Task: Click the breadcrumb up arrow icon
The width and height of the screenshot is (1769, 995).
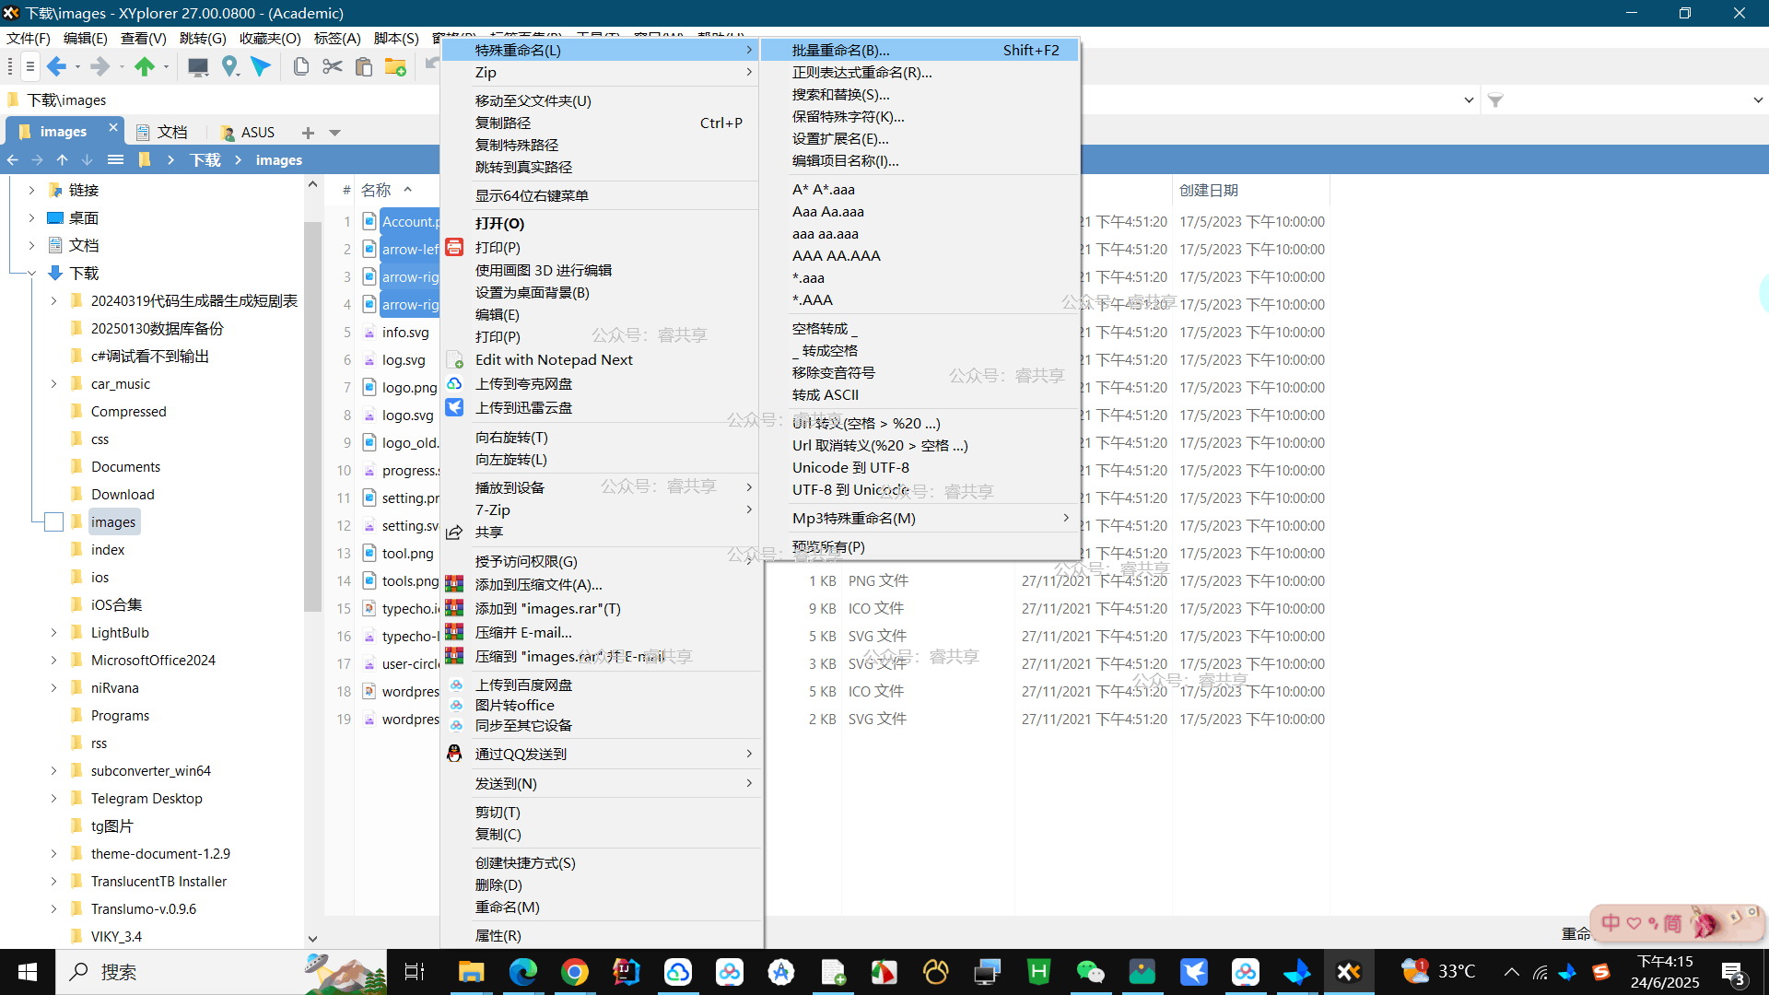Action: click(62, 159)
